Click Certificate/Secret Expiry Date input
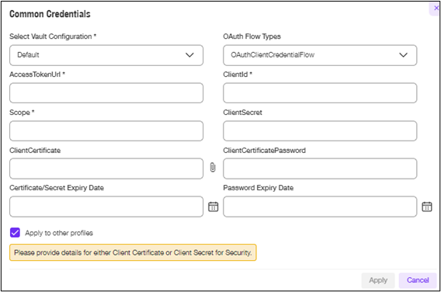Screen dimensions: 441x292 [106, 207]
